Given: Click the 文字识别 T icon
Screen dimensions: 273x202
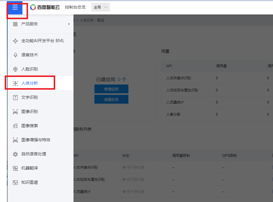Looking at the screenshot, I should click(x=15, y=97).
